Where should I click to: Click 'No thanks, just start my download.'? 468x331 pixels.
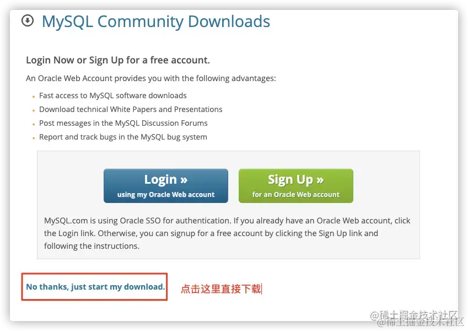(x=95, y=287)
